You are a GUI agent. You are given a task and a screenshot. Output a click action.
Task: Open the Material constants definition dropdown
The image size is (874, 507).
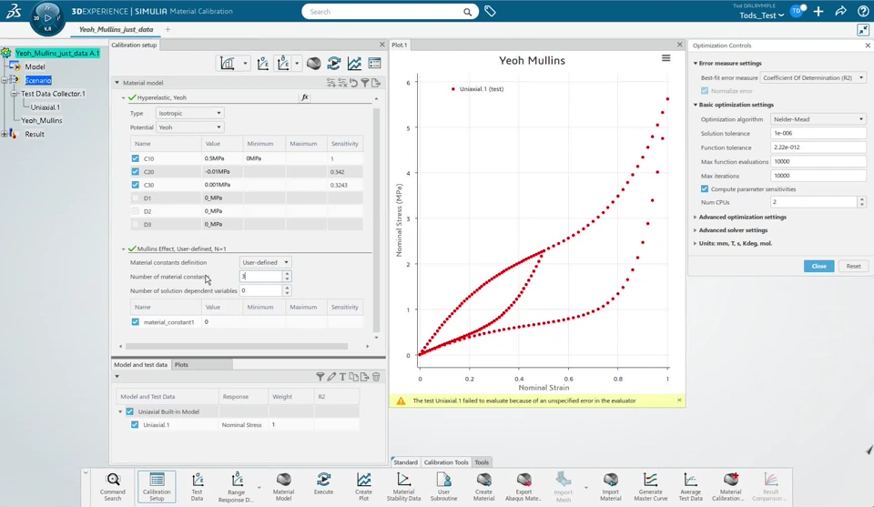point(265,262)
